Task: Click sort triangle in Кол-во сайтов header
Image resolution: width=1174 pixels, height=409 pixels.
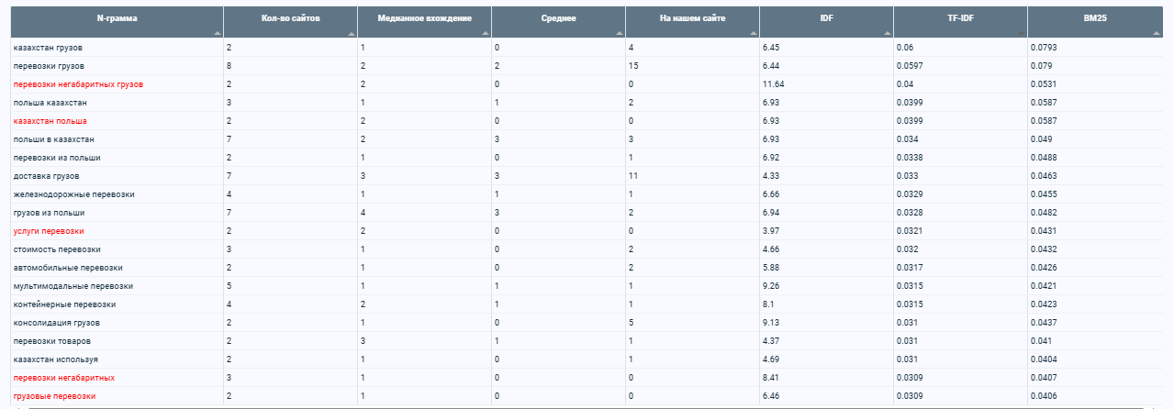Action: tap(352, 32)
